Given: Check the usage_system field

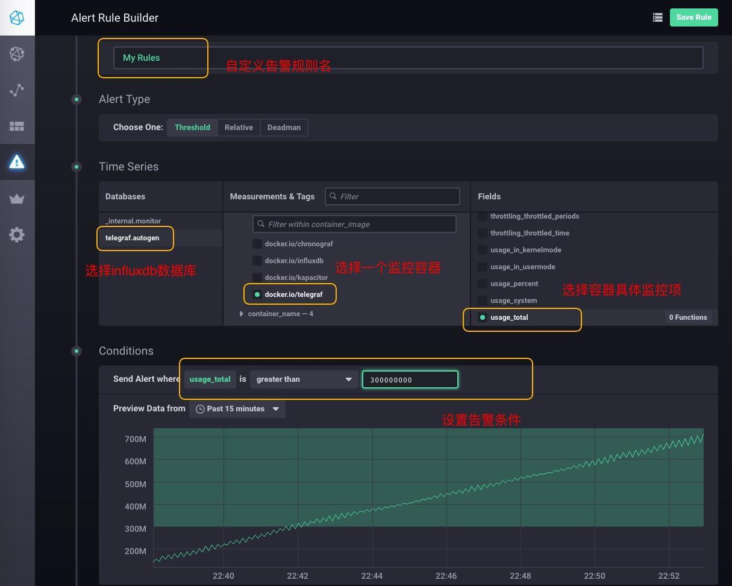Looking at the screenshot, I should [x=483, y=301].
